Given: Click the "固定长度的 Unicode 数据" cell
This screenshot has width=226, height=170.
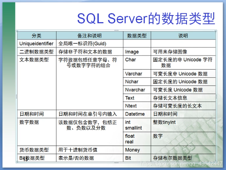Looking at the screenshot, I should pos(183,82).
